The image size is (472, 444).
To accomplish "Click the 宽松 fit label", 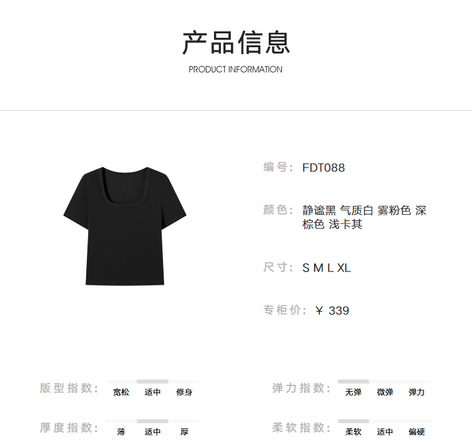I will click(121, 392).
